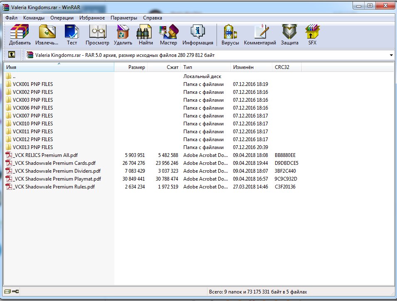Screen dimensions: 397x301
Task: Minimize the WinRAR window
Action: 358,5
